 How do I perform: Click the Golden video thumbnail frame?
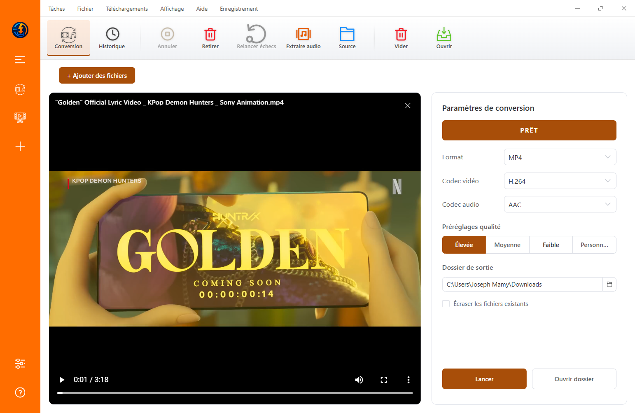[235, 249]
